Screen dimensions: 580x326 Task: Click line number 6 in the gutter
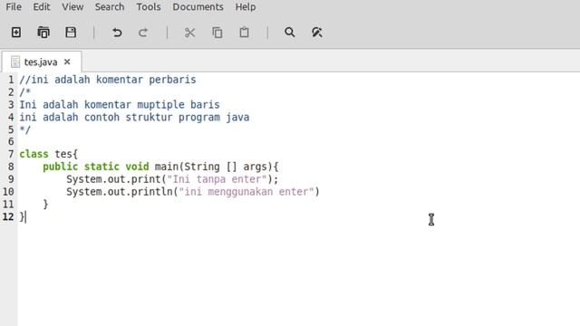[11, 141]
